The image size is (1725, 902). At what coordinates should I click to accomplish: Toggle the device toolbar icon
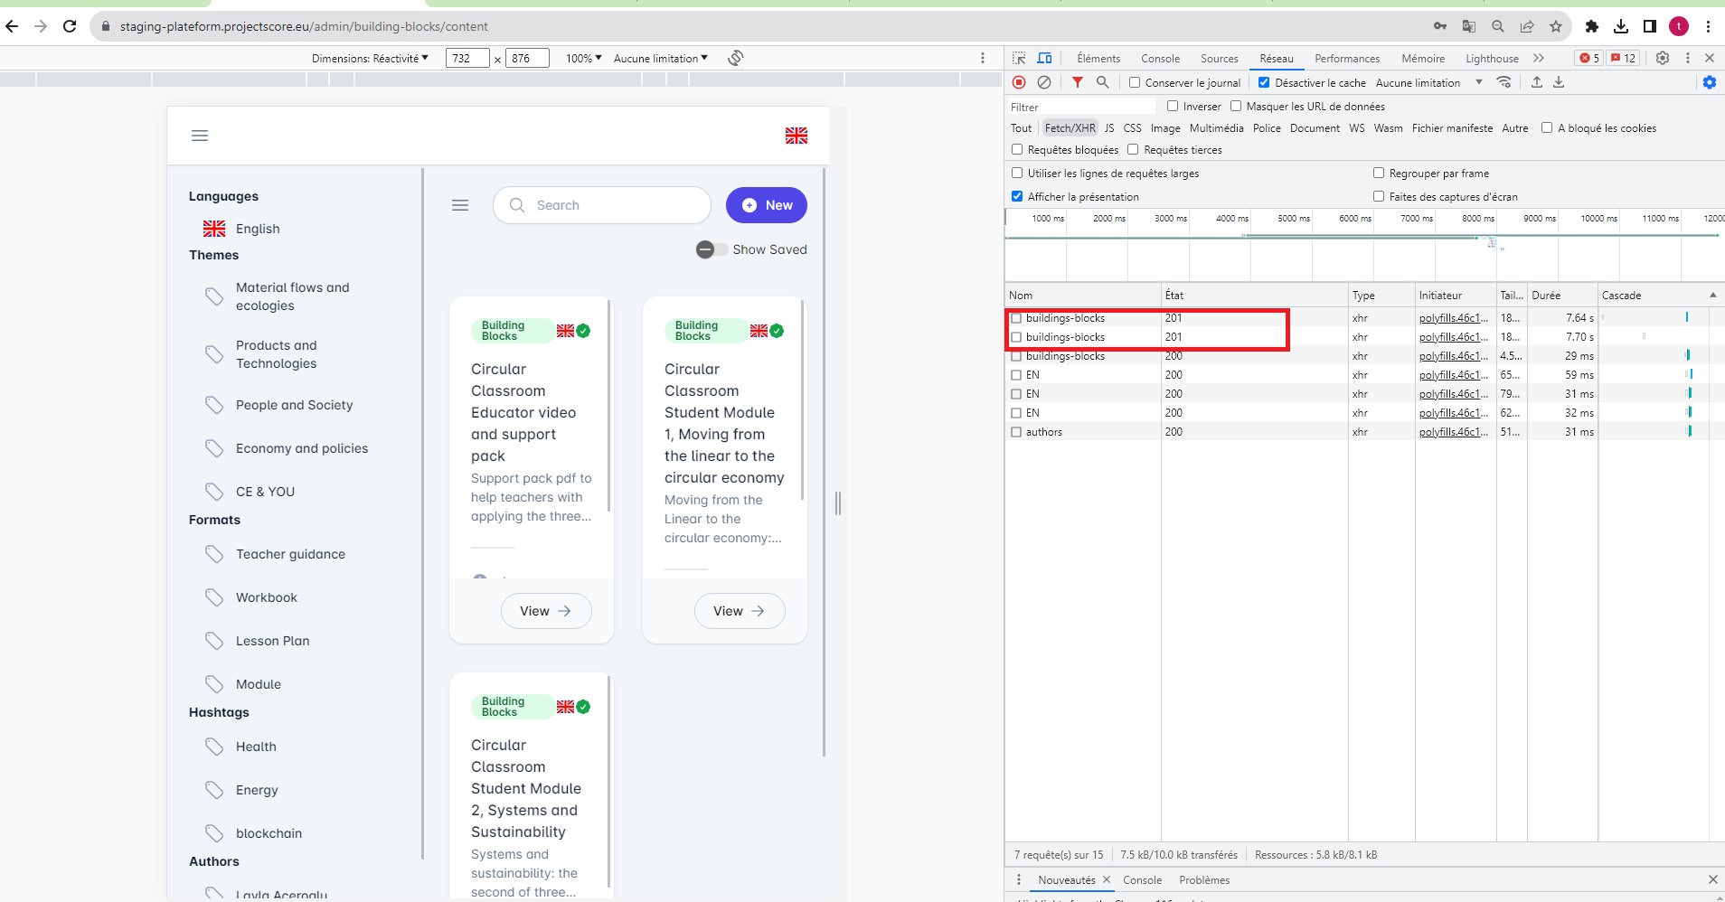click(x=1044, y=58)
